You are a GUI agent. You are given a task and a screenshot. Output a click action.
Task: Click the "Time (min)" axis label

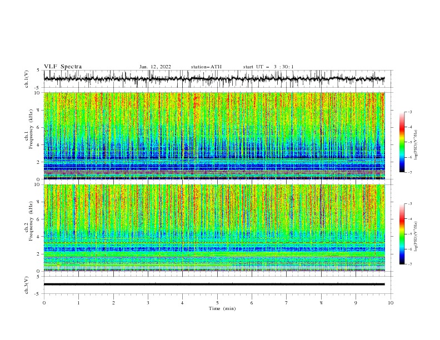point(222,308)
